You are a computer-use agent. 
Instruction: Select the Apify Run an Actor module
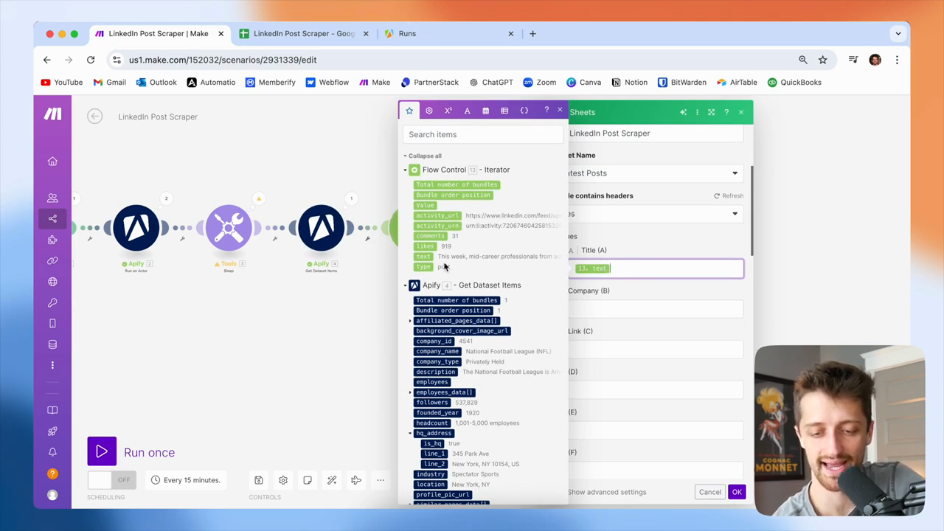[136, 227]
